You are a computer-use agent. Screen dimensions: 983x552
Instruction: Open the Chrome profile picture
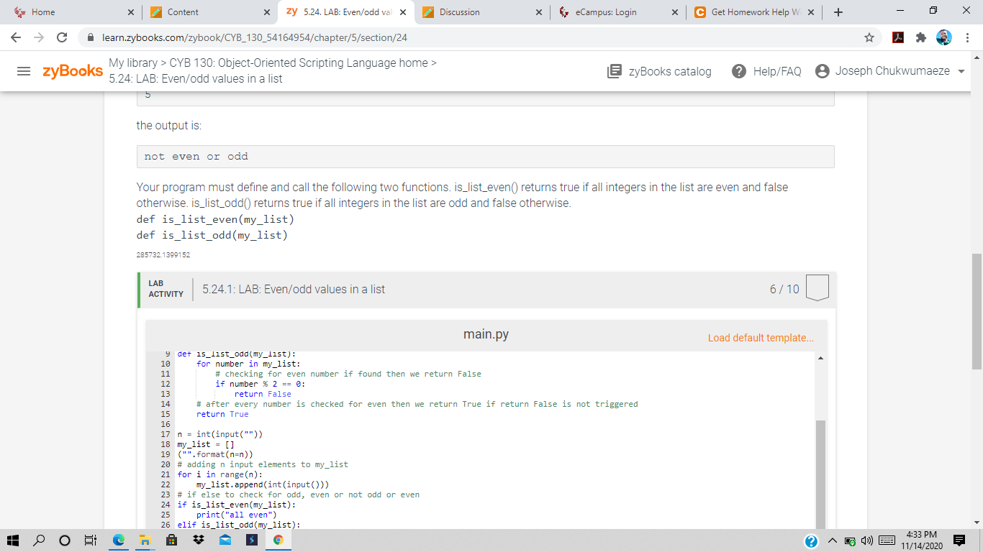click(x=944, y=37)
